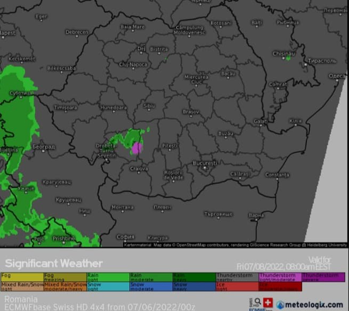Select the Ice light red swatch
The width and height of the screenshot is (349, 311).
tap(236, 286)
